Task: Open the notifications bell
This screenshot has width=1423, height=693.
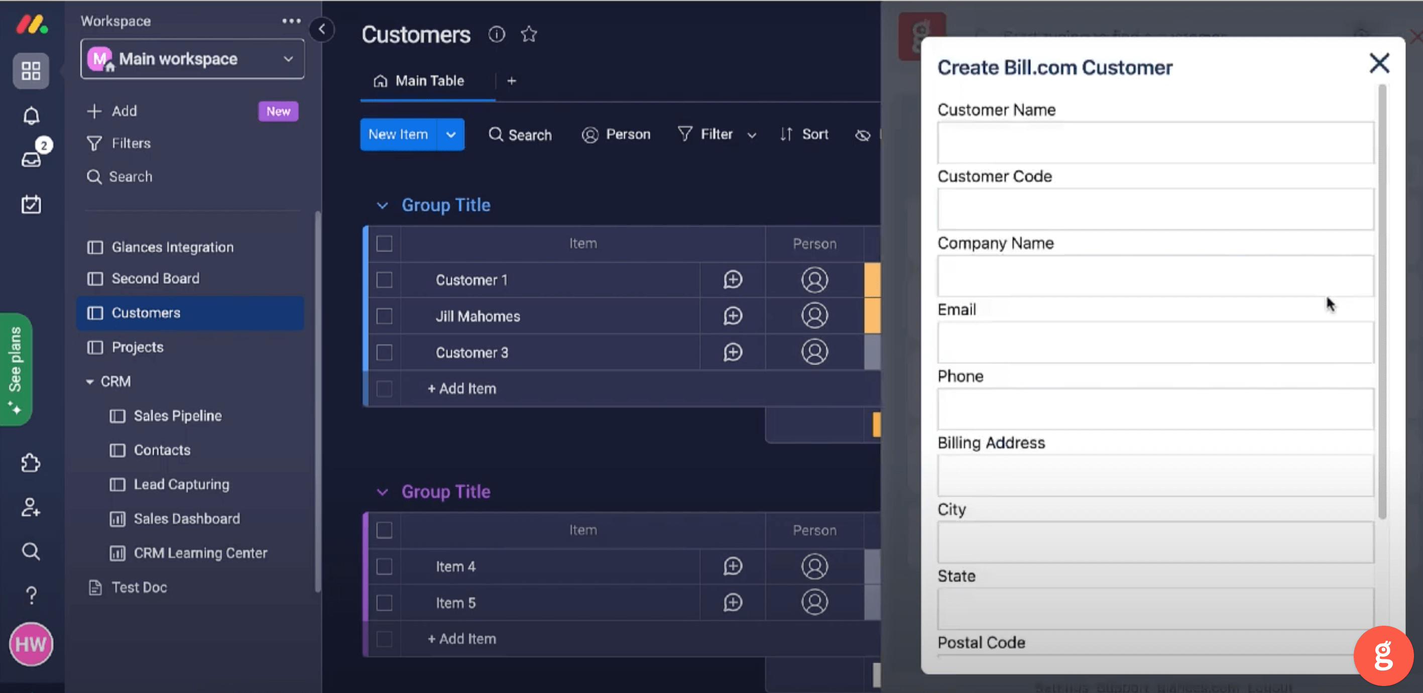Action: coord(31,115)
